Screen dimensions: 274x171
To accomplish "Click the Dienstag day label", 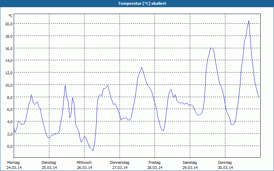I will (x=49, y=163).
